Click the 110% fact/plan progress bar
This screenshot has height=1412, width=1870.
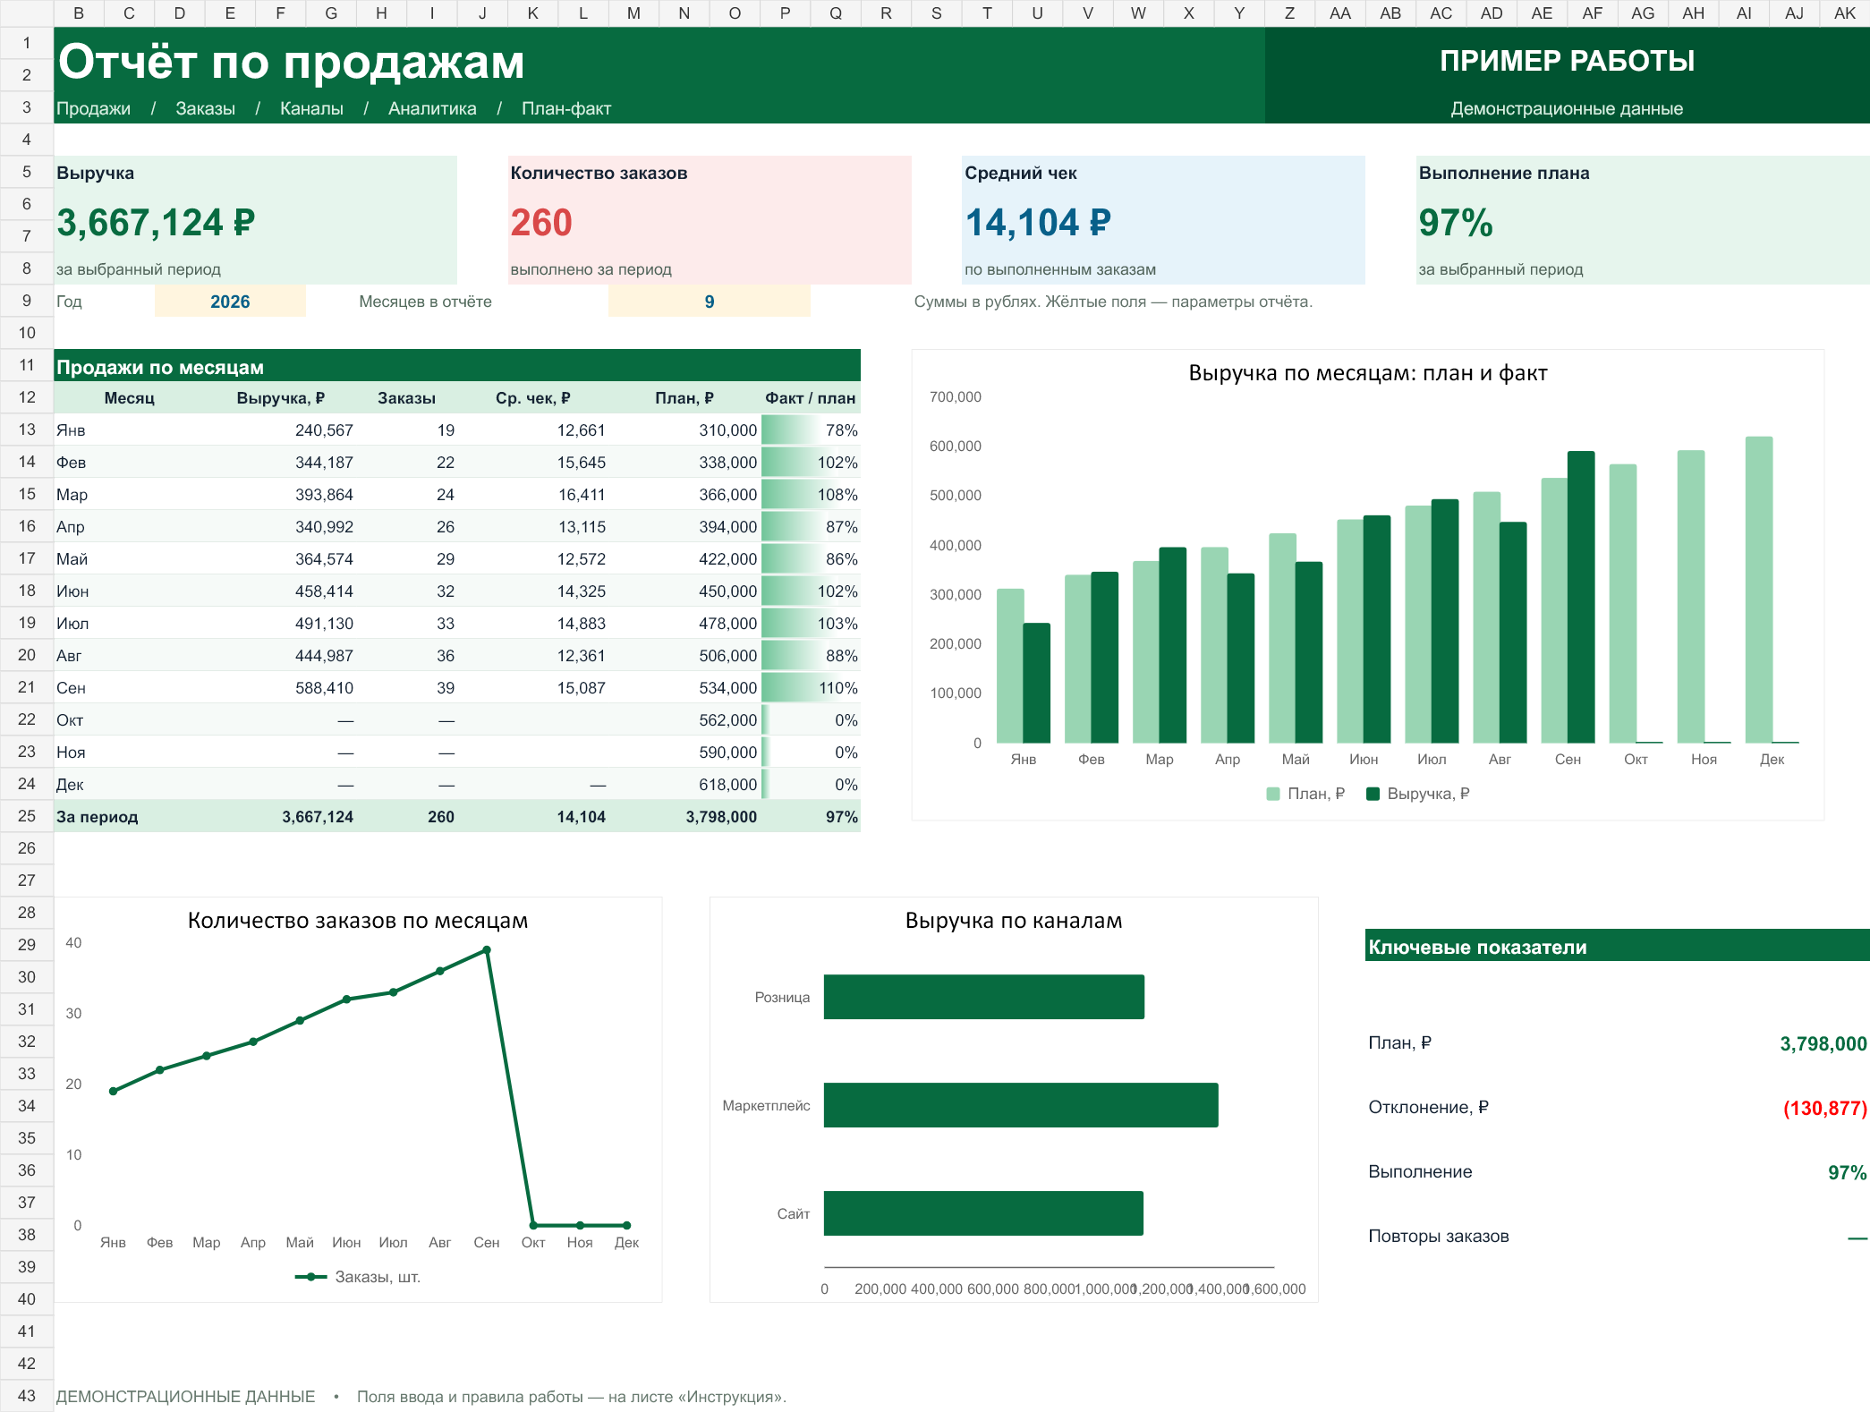click(811, 688)
